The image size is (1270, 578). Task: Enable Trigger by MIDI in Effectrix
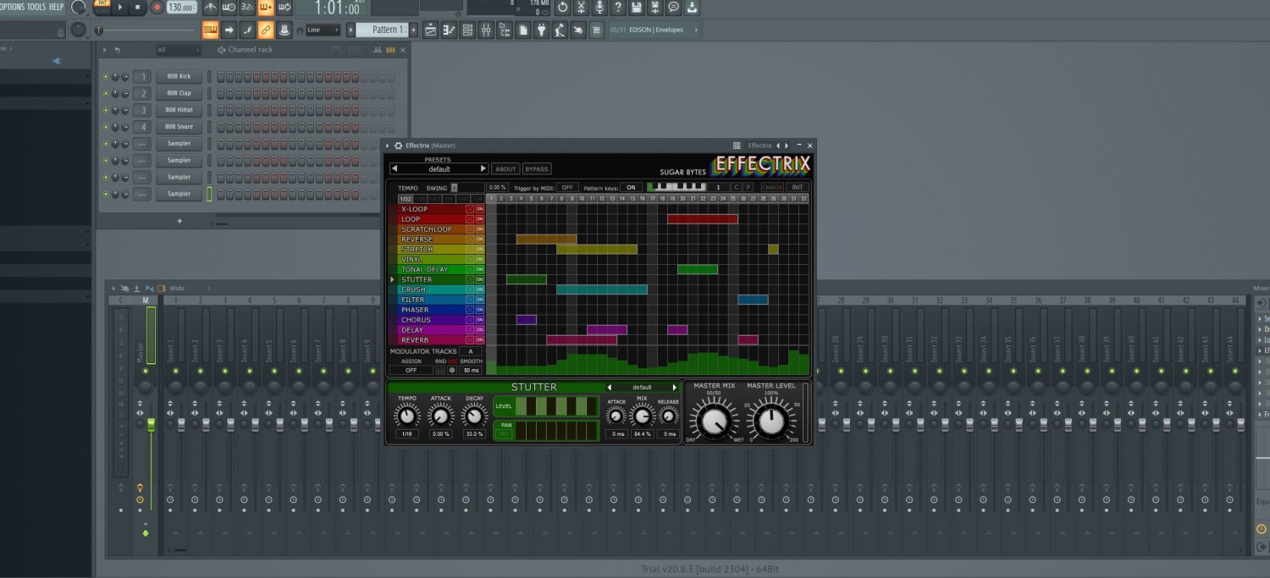[569, 187]
